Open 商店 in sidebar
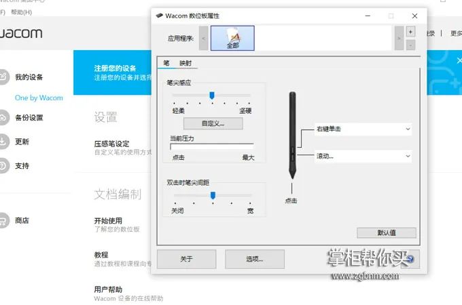The image size is (462, 305). [22, 220]
